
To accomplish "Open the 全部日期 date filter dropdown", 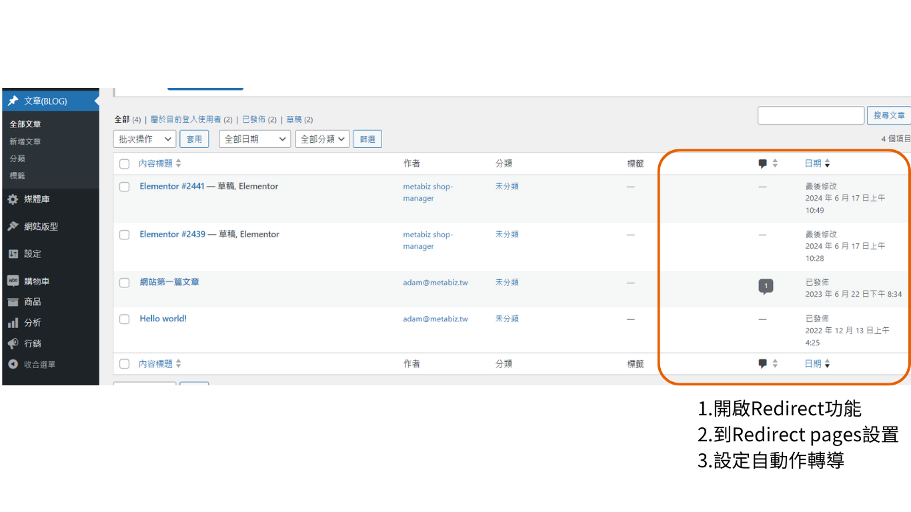I will (x=255, y=139).
